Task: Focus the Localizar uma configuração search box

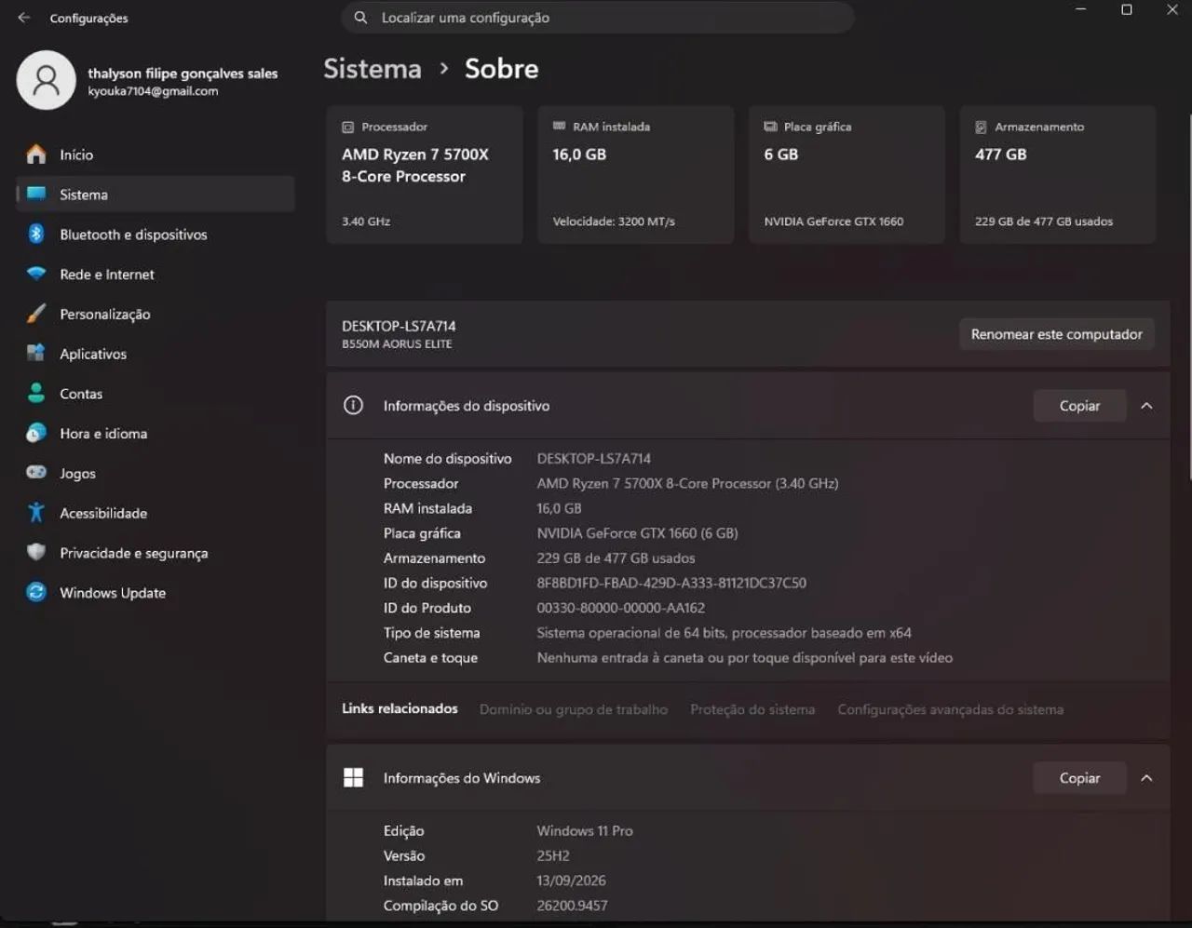Action: coord(598,18)
